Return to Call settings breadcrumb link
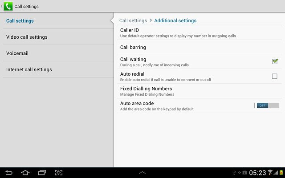 [x=133, y=20]
